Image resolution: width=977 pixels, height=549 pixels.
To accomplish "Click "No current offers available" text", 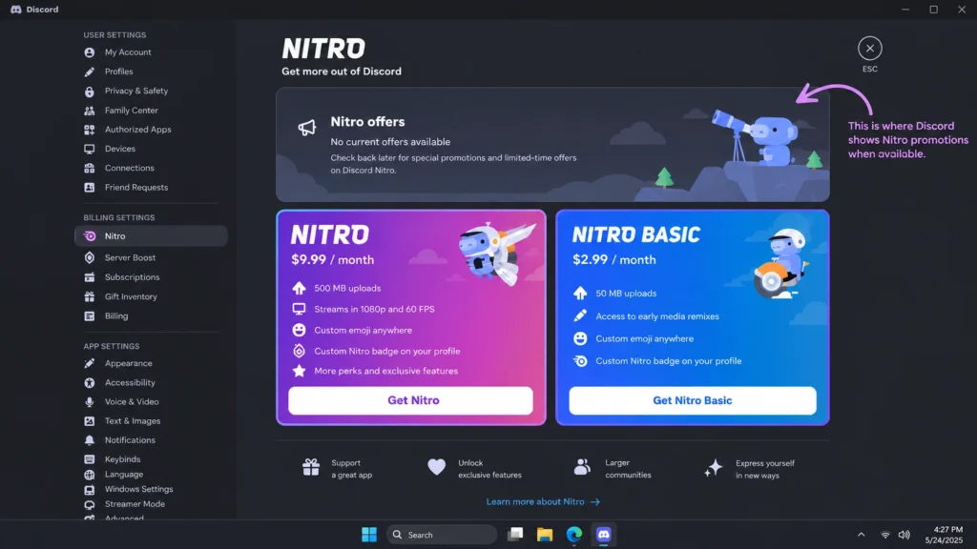I will (x=390, y=142).
